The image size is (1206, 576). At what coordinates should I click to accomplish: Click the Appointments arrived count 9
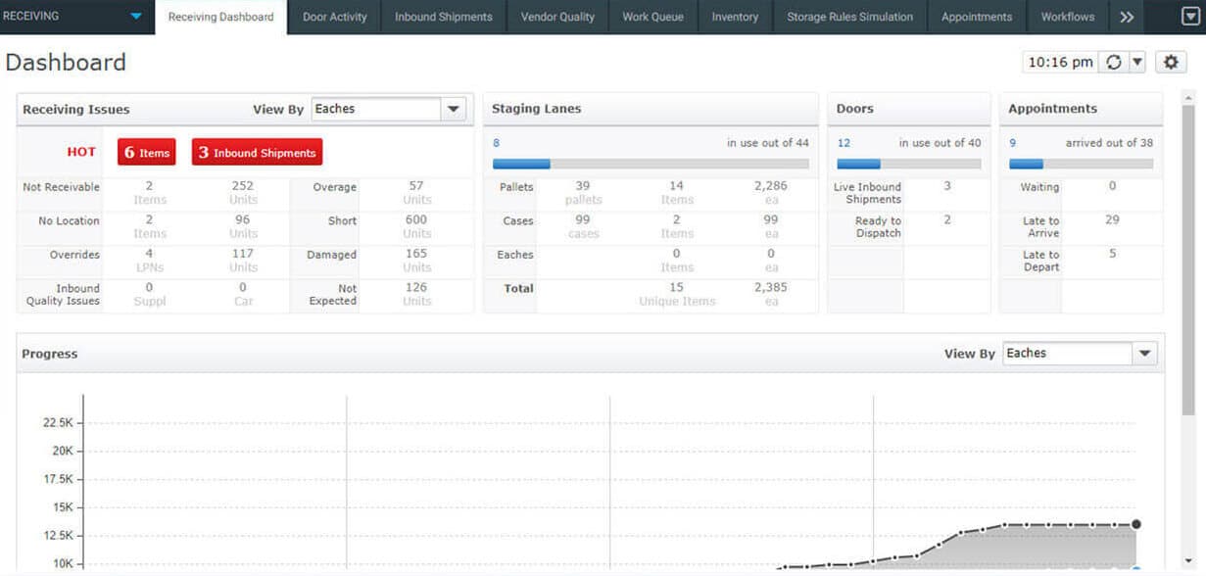1012,143
